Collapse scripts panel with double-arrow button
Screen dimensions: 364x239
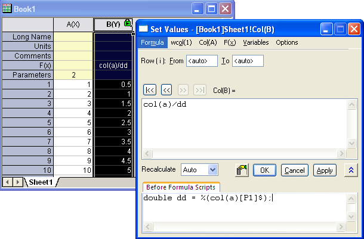click(351, 170)
